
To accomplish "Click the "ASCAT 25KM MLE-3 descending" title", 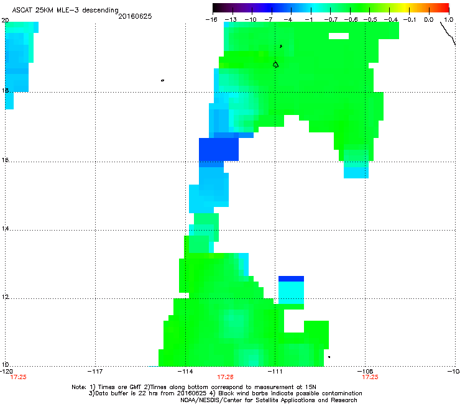I will click(65, 10).
